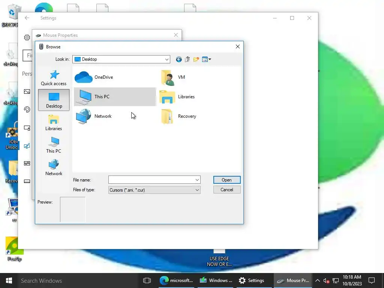
Task: Click the network tray icon
Action: 336,280
